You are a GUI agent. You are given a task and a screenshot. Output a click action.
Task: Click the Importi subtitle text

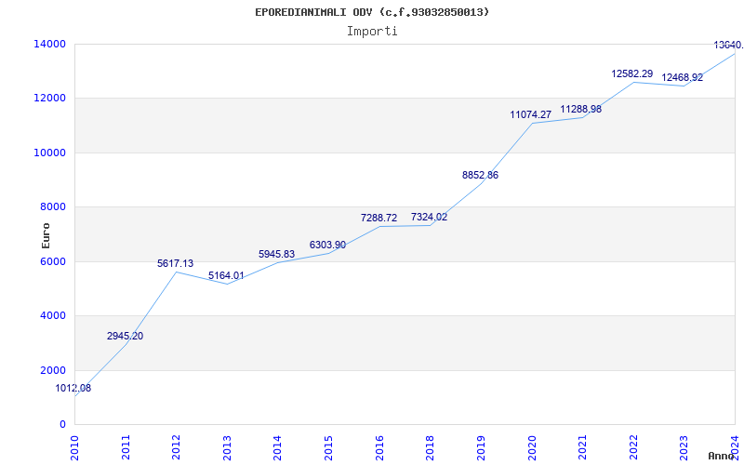pos(372,31)
